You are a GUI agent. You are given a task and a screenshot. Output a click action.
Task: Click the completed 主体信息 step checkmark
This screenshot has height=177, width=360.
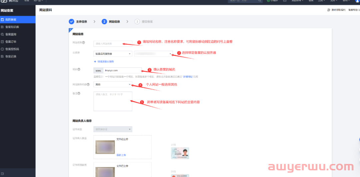pos(71,22)
